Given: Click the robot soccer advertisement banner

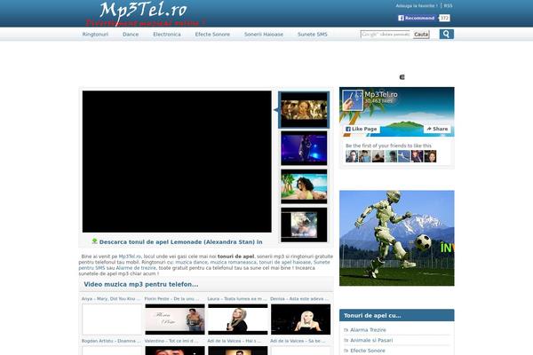Looking at the screenshot, I should pos(397,238).
